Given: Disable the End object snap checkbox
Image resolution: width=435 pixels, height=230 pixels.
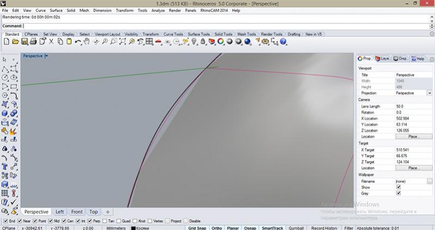Looking at the screenshot, I should [5, 221].
